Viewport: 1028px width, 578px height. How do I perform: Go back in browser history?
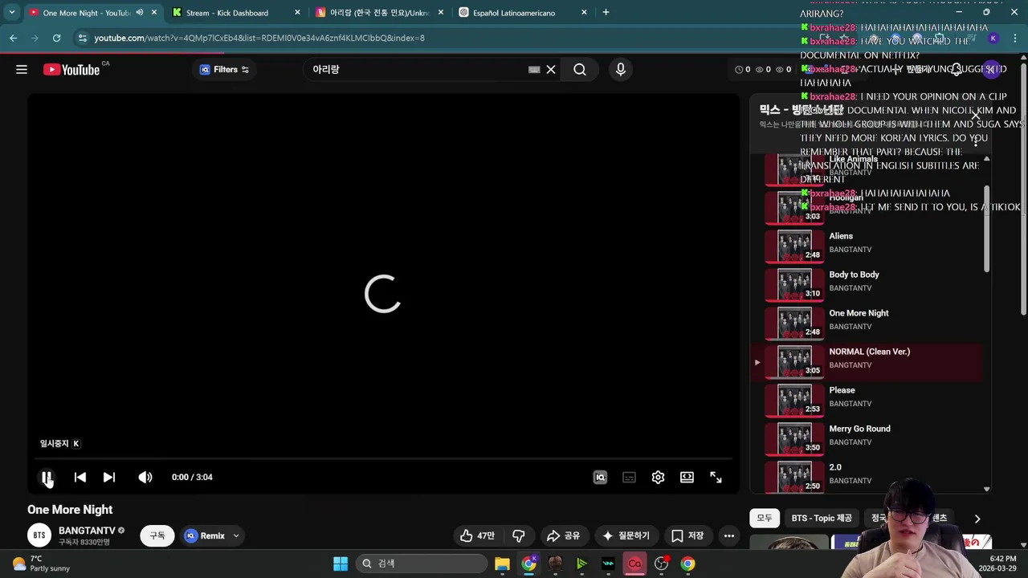[x=14, y=38]
